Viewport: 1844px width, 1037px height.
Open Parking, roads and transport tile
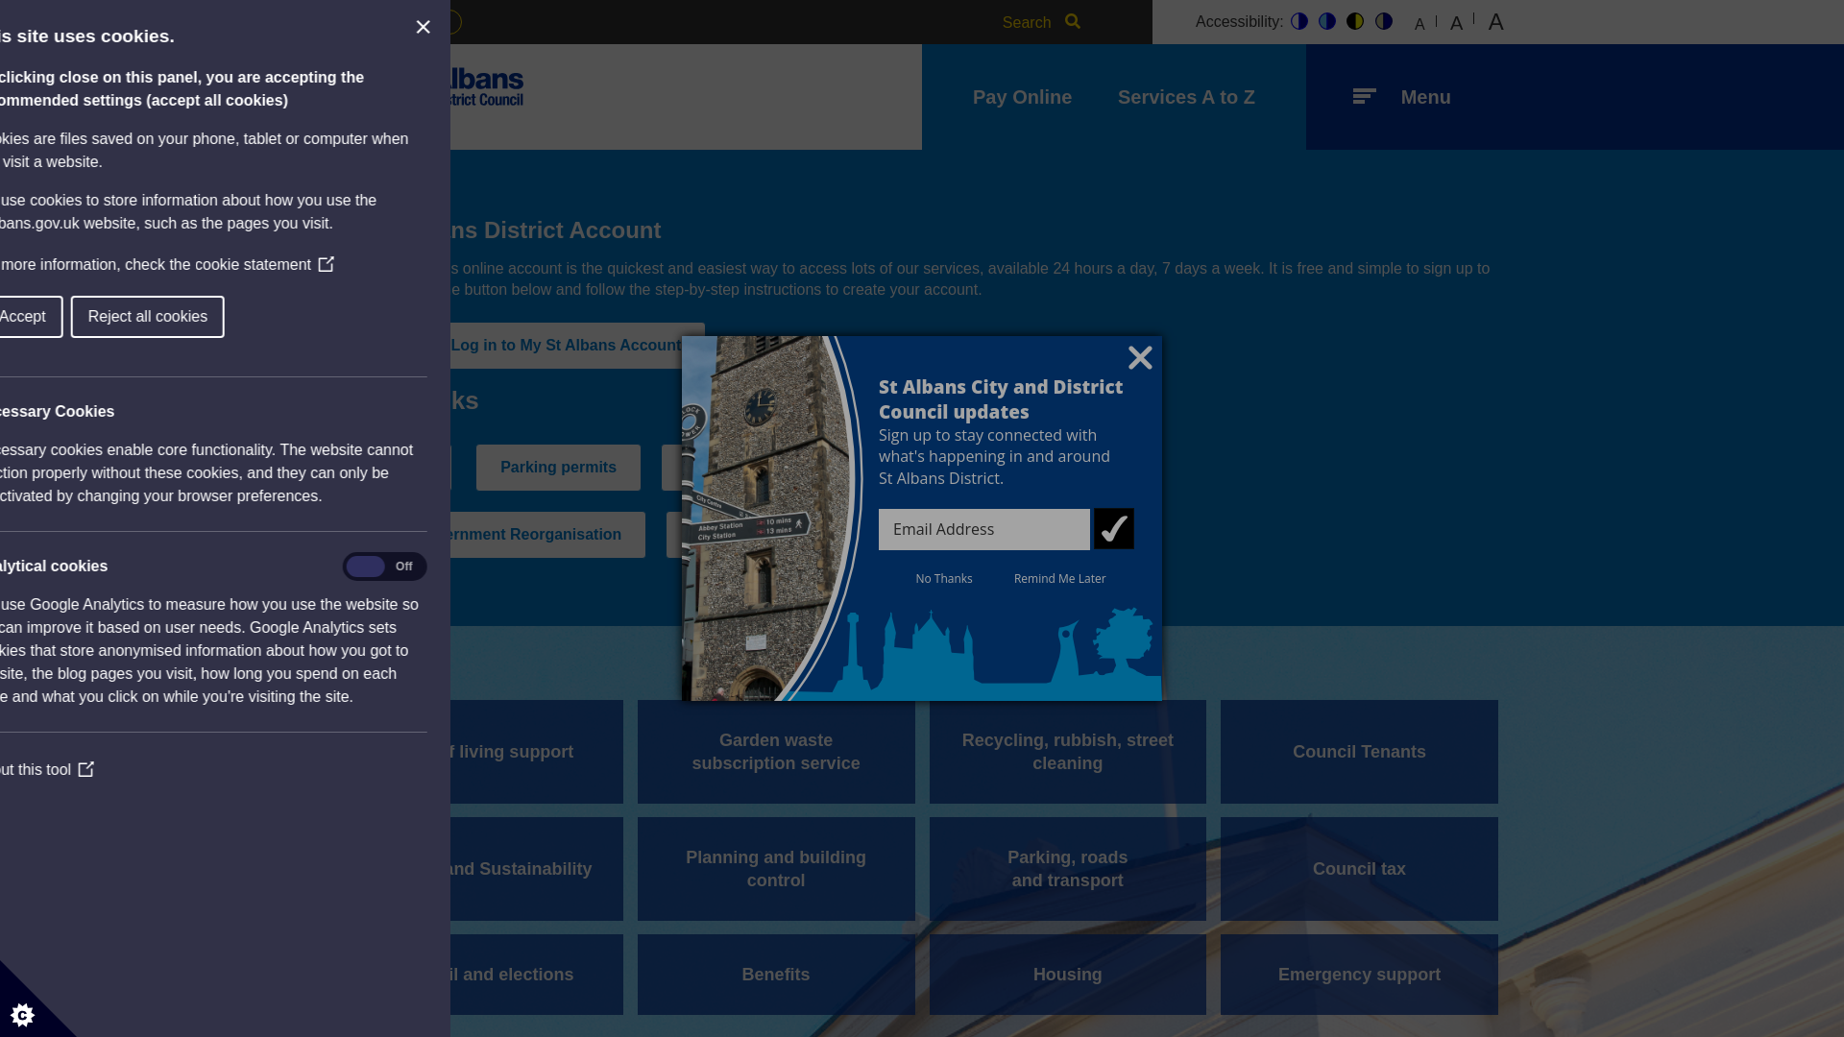1068,869
